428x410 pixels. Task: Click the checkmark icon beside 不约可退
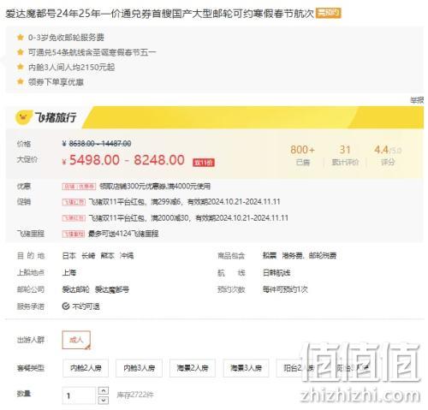(66, 306)
